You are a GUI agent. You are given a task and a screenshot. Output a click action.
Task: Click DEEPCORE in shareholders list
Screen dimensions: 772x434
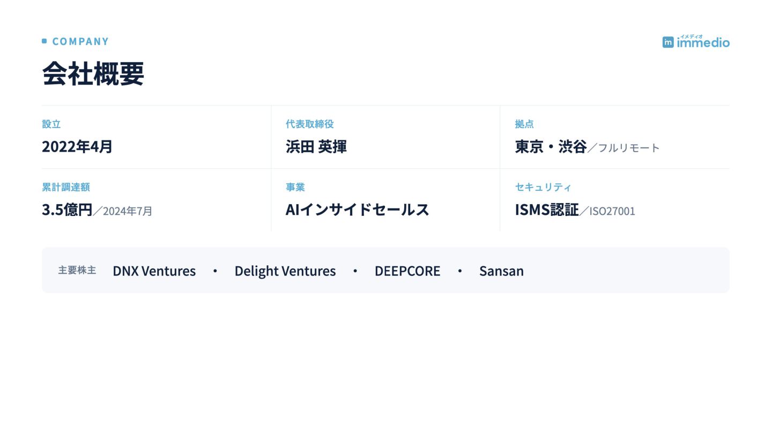click(407, 271)
